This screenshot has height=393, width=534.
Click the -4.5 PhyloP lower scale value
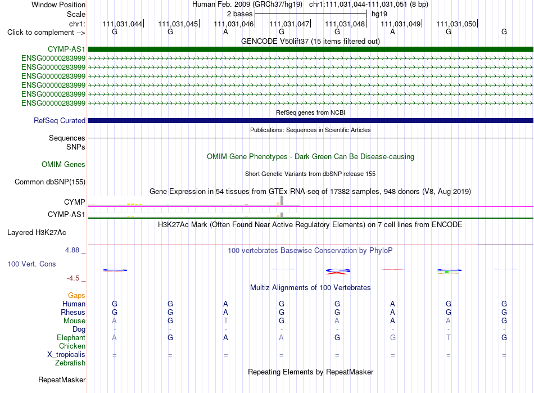pos(73,278)
